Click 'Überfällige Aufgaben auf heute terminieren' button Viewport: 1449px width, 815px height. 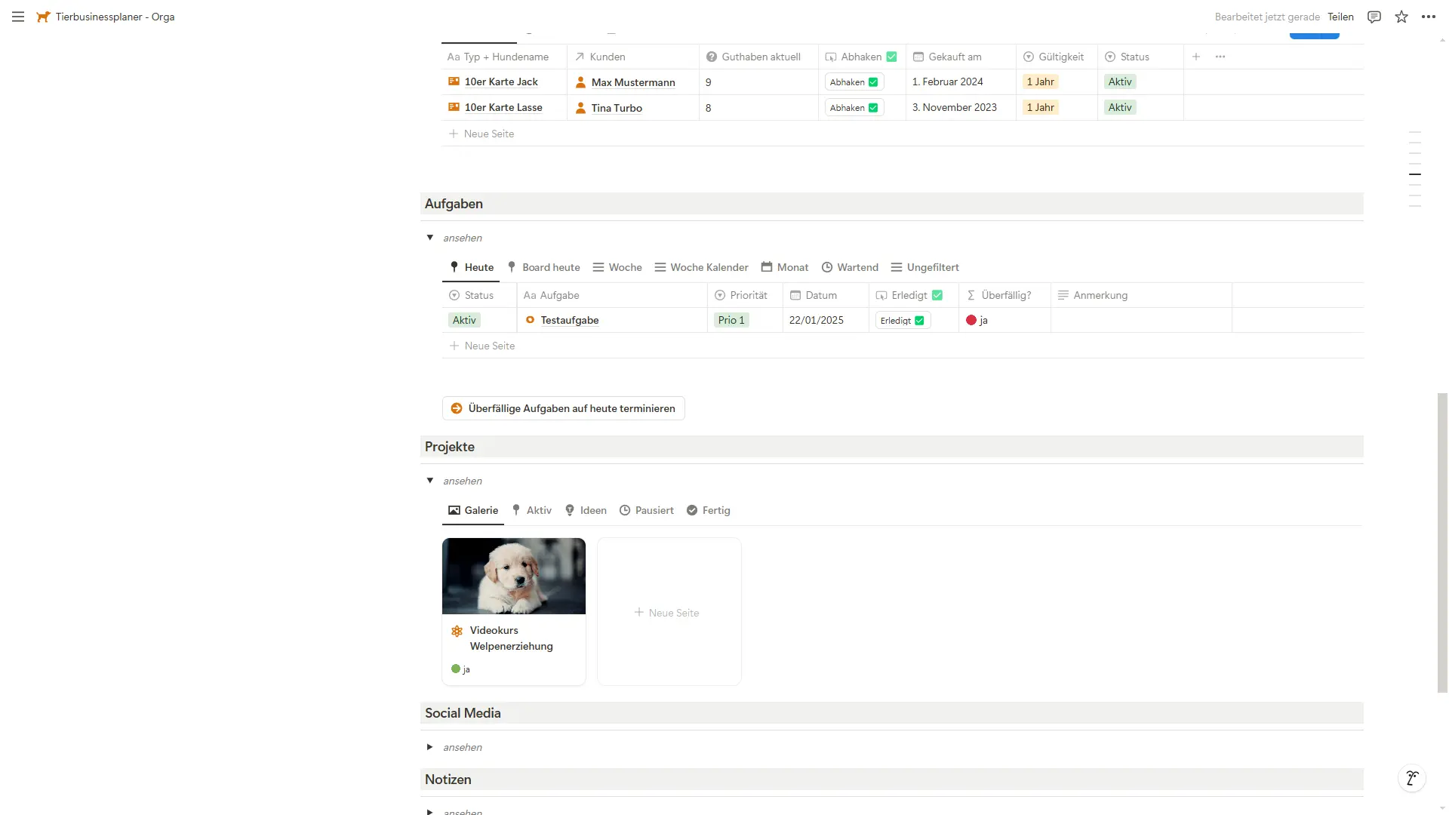[564, 408]
